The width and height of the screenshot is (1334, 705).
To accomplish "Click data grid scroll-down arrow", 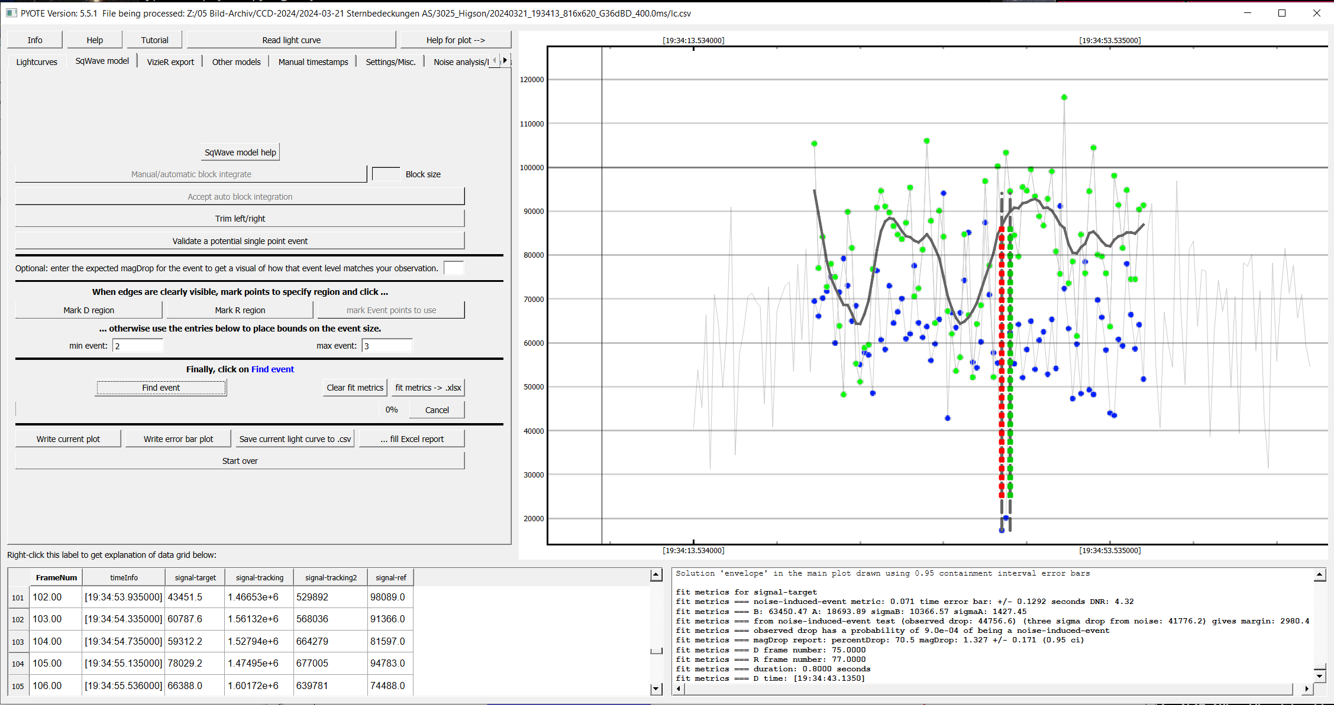I will tap(655, 688).
